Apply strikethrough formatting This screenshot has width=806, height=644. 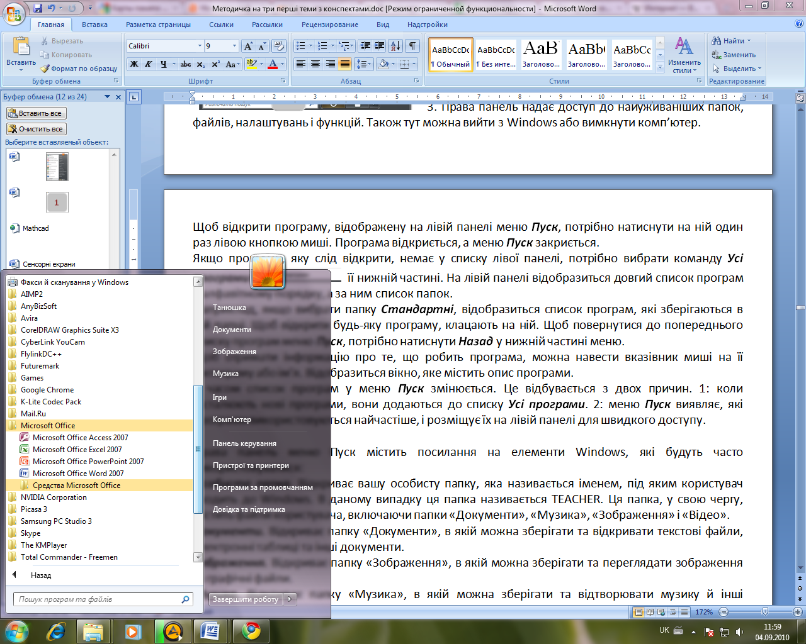[x=186, y=64]
